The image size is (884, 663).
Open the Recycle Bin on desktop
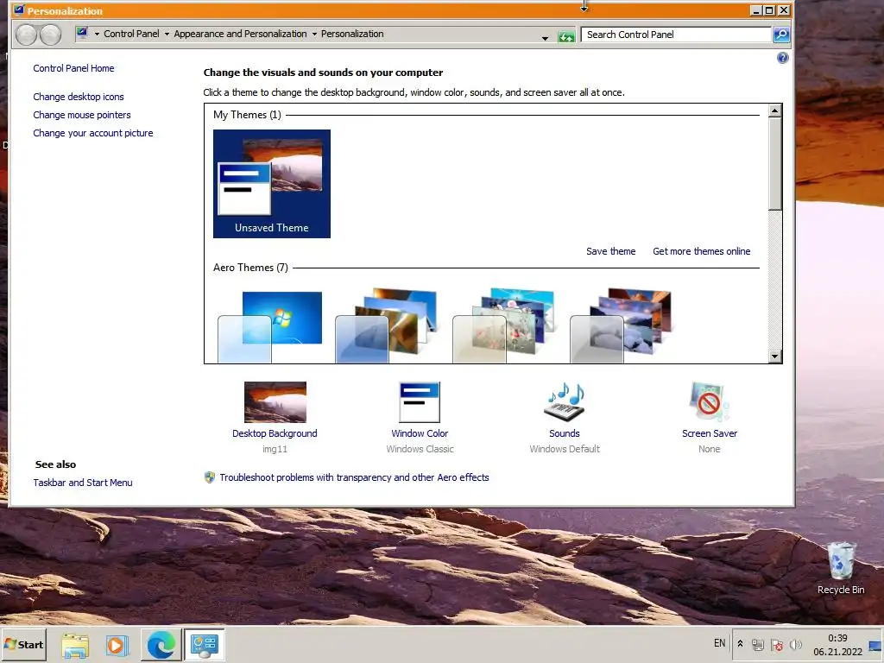point(841,568)
